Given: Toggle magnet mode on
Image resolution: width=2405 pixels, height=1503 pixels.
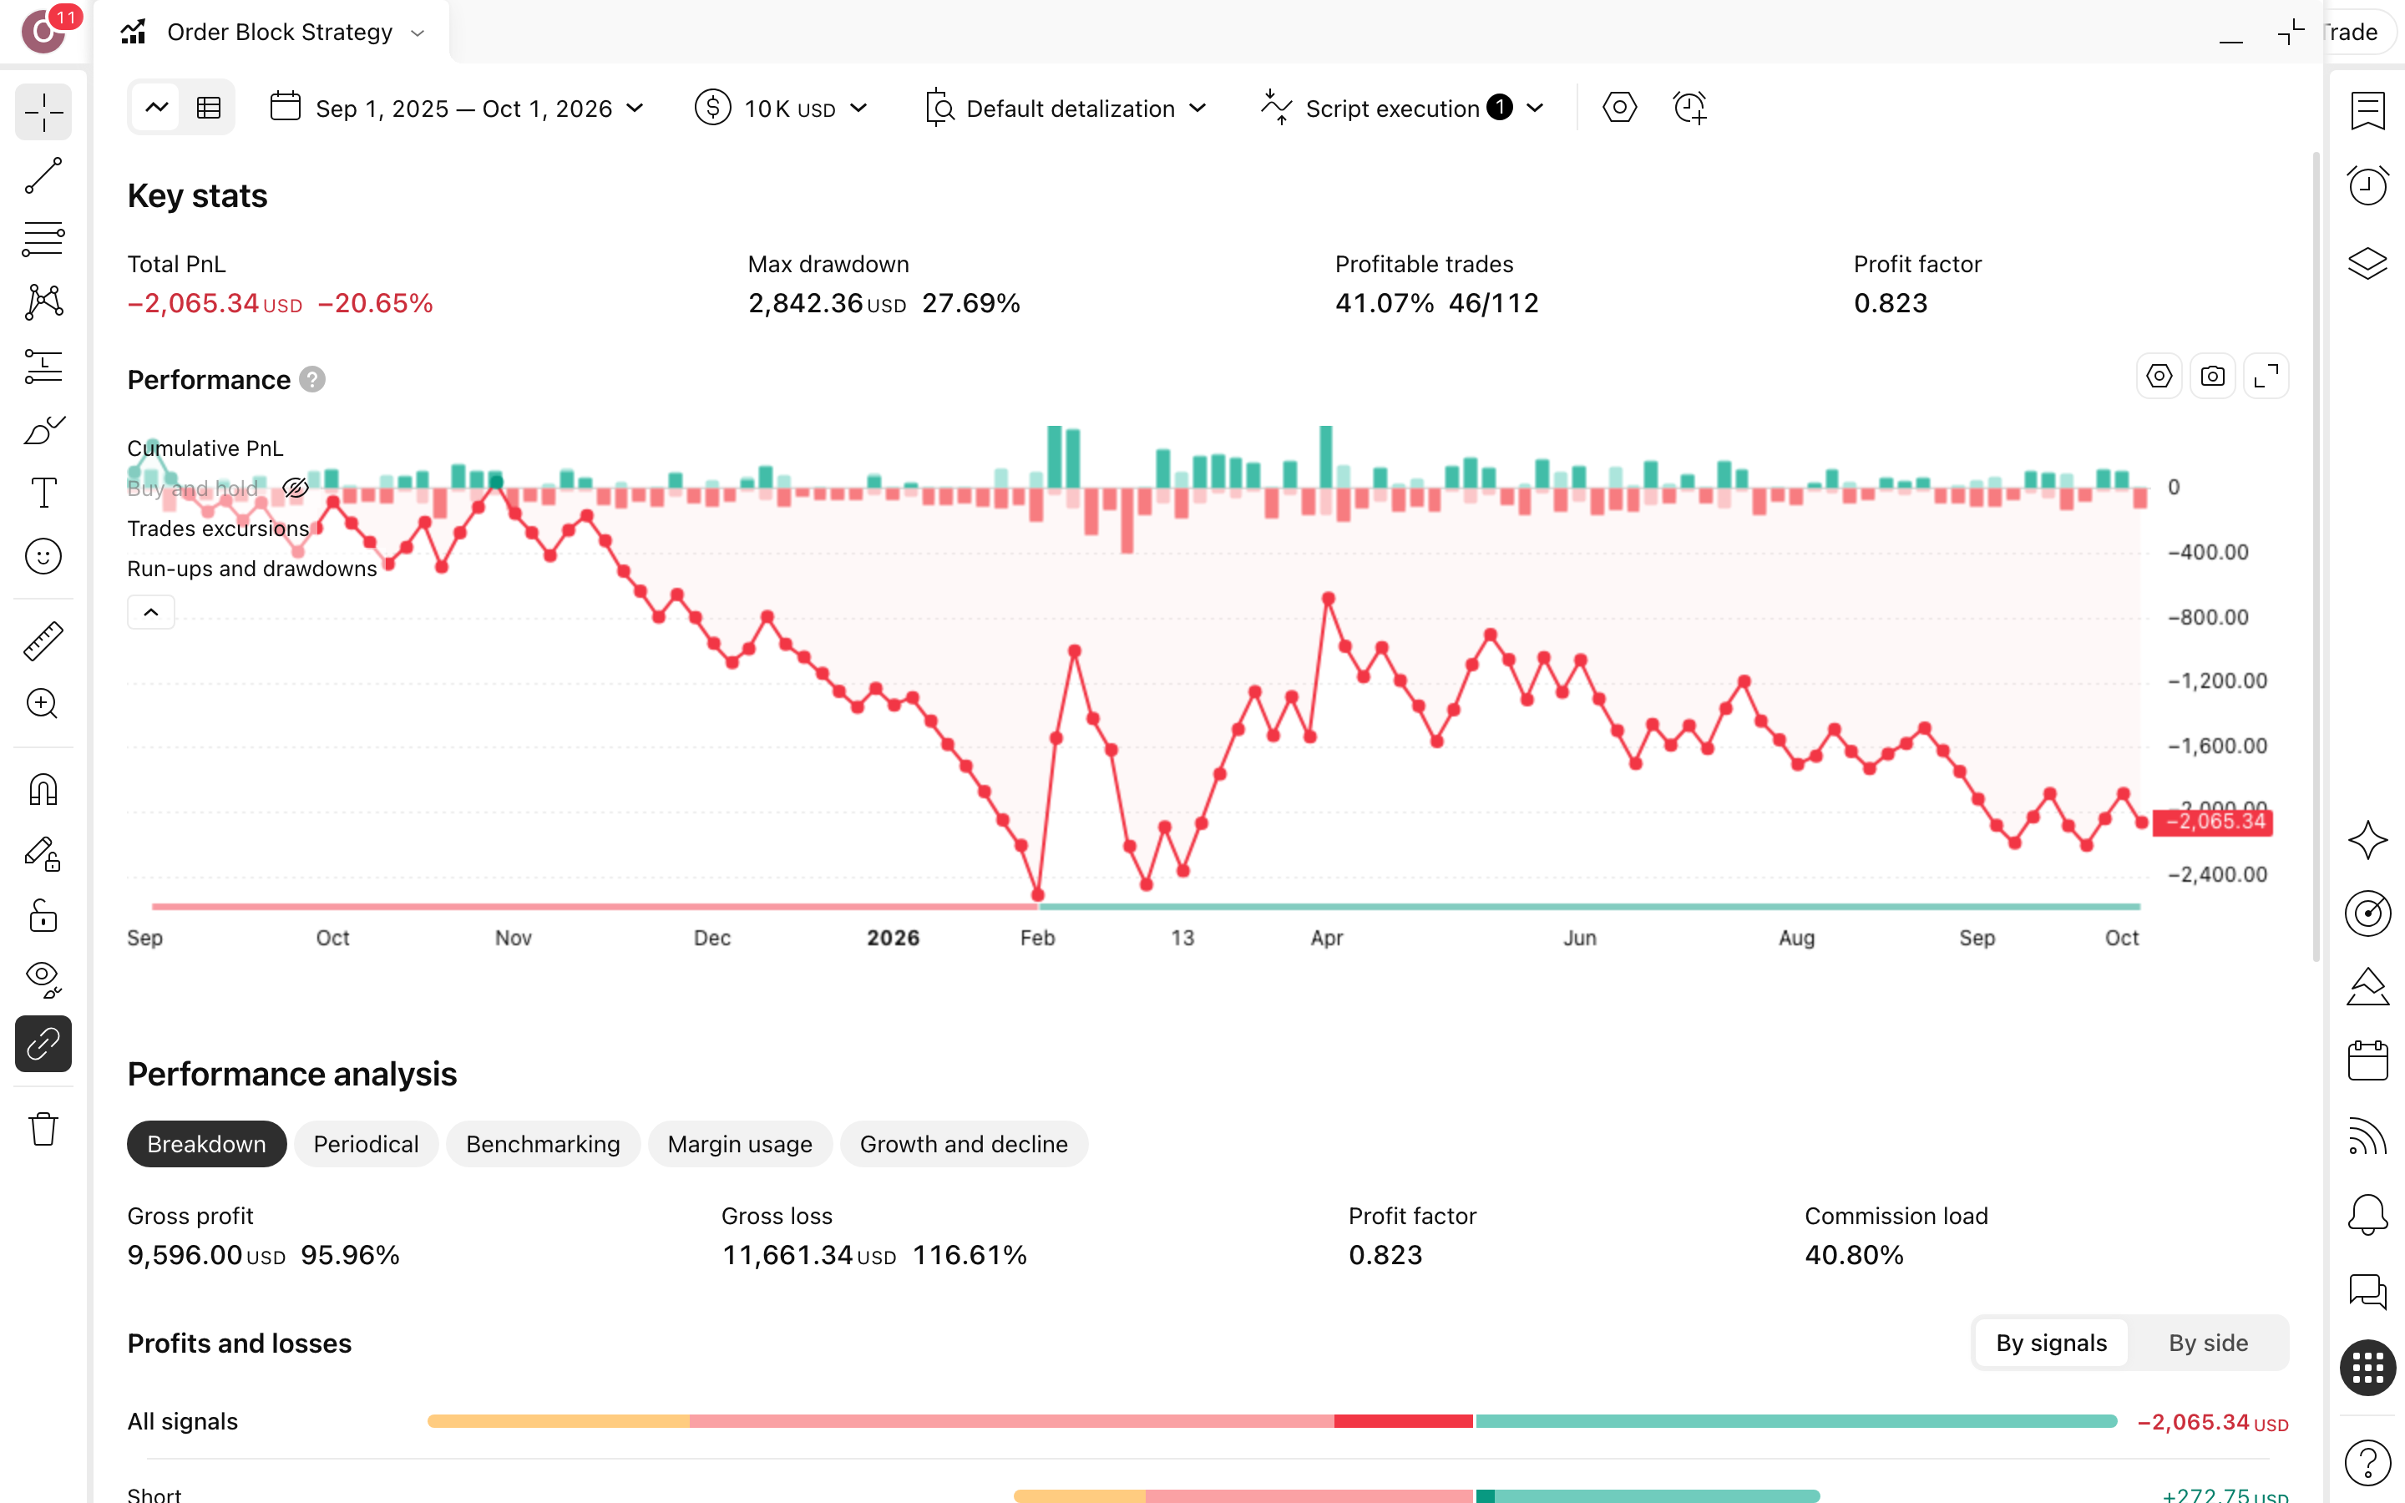Looking at the screenshot, I should pyautogui.click(x=43, y=789).
